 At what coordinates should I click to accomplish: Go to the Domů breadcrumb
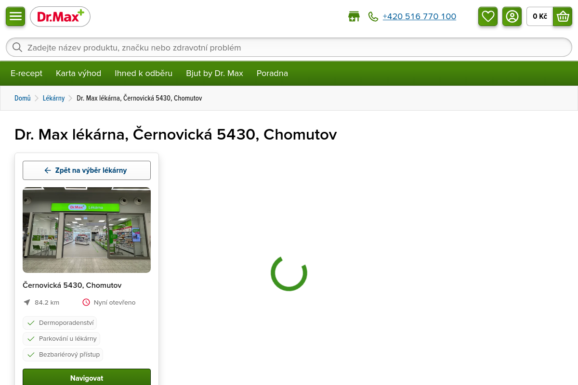pos(23,98)
